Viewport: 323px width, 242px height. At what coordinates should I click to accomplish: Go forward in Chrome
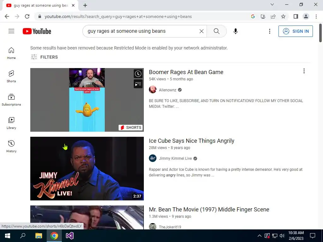point(17,16)
